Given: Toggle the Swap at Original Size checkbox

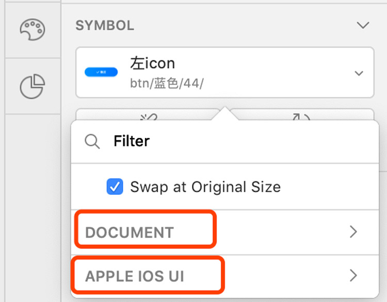Looking at the screenshot, I should pyautogui.click(x=115, y=187).
